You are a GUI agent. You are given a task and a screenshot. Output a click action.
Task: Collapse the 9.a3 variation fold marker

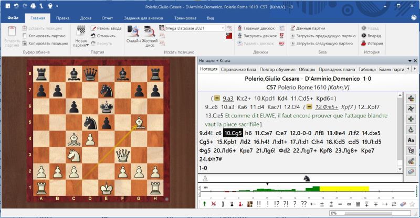coord(217,98)
